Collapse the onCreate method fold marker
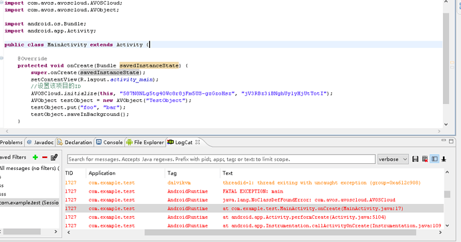461x242 pixels. click(x=1, y=58)
